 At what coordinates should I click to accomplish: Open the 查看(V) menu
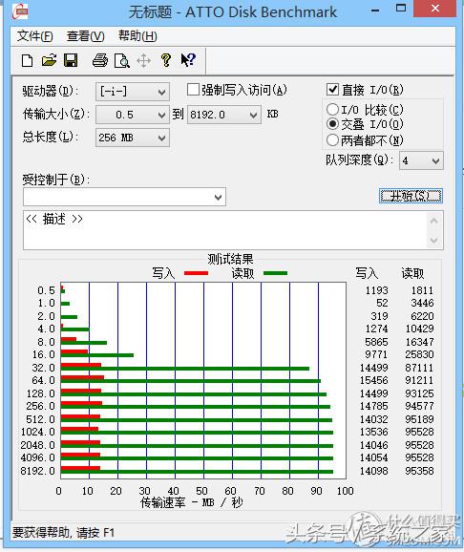(x=86, y=36)
